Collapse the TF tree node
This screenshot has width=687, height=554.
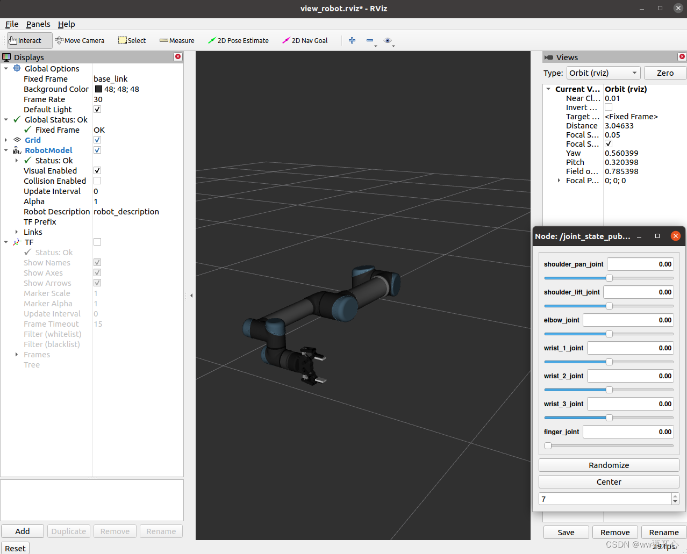pyautogui.click(x=6, y=242)
